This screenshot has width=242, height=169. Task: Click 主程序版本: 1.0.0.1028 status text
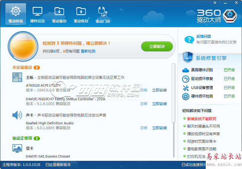21,165
